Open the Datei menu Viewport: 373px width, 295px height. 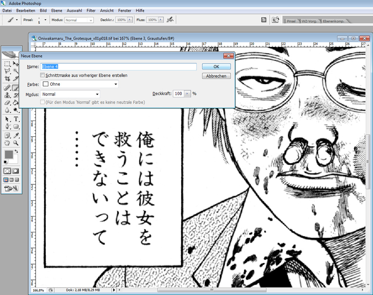pos(7,10)
